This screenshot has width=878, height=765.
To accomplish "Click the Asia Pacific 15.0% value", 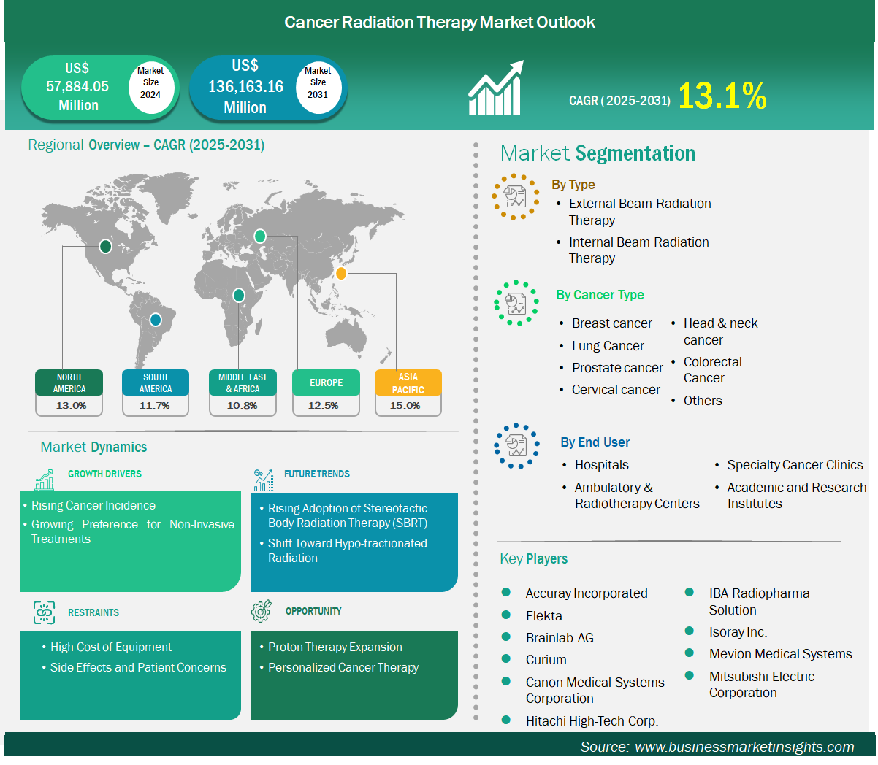I will pos(405,405).
